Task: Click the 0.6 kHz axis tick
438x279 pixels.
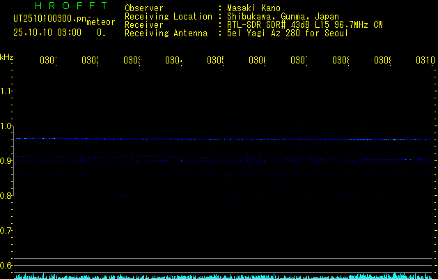Action: pos(6,266)
